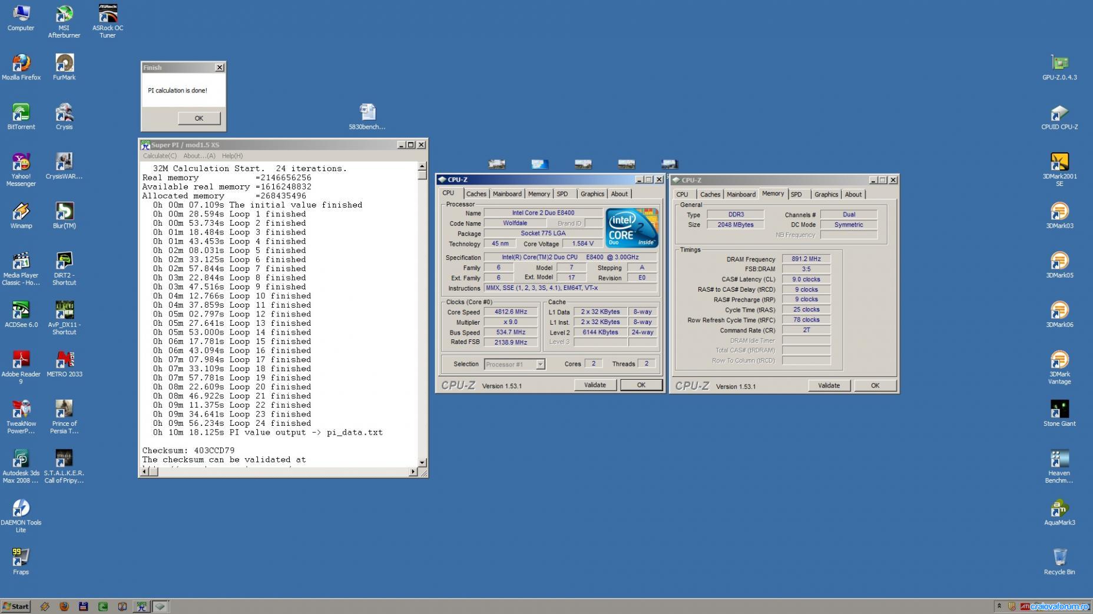
Task: Open ACDSee 6.0 desktop icon
Action: coord(21,314)
